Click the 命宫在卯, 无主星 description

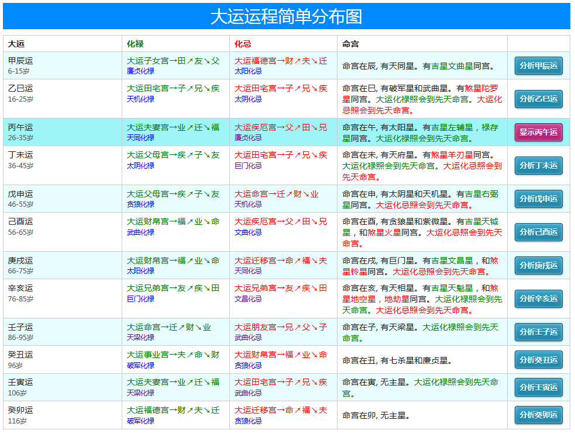click(376, 416)
